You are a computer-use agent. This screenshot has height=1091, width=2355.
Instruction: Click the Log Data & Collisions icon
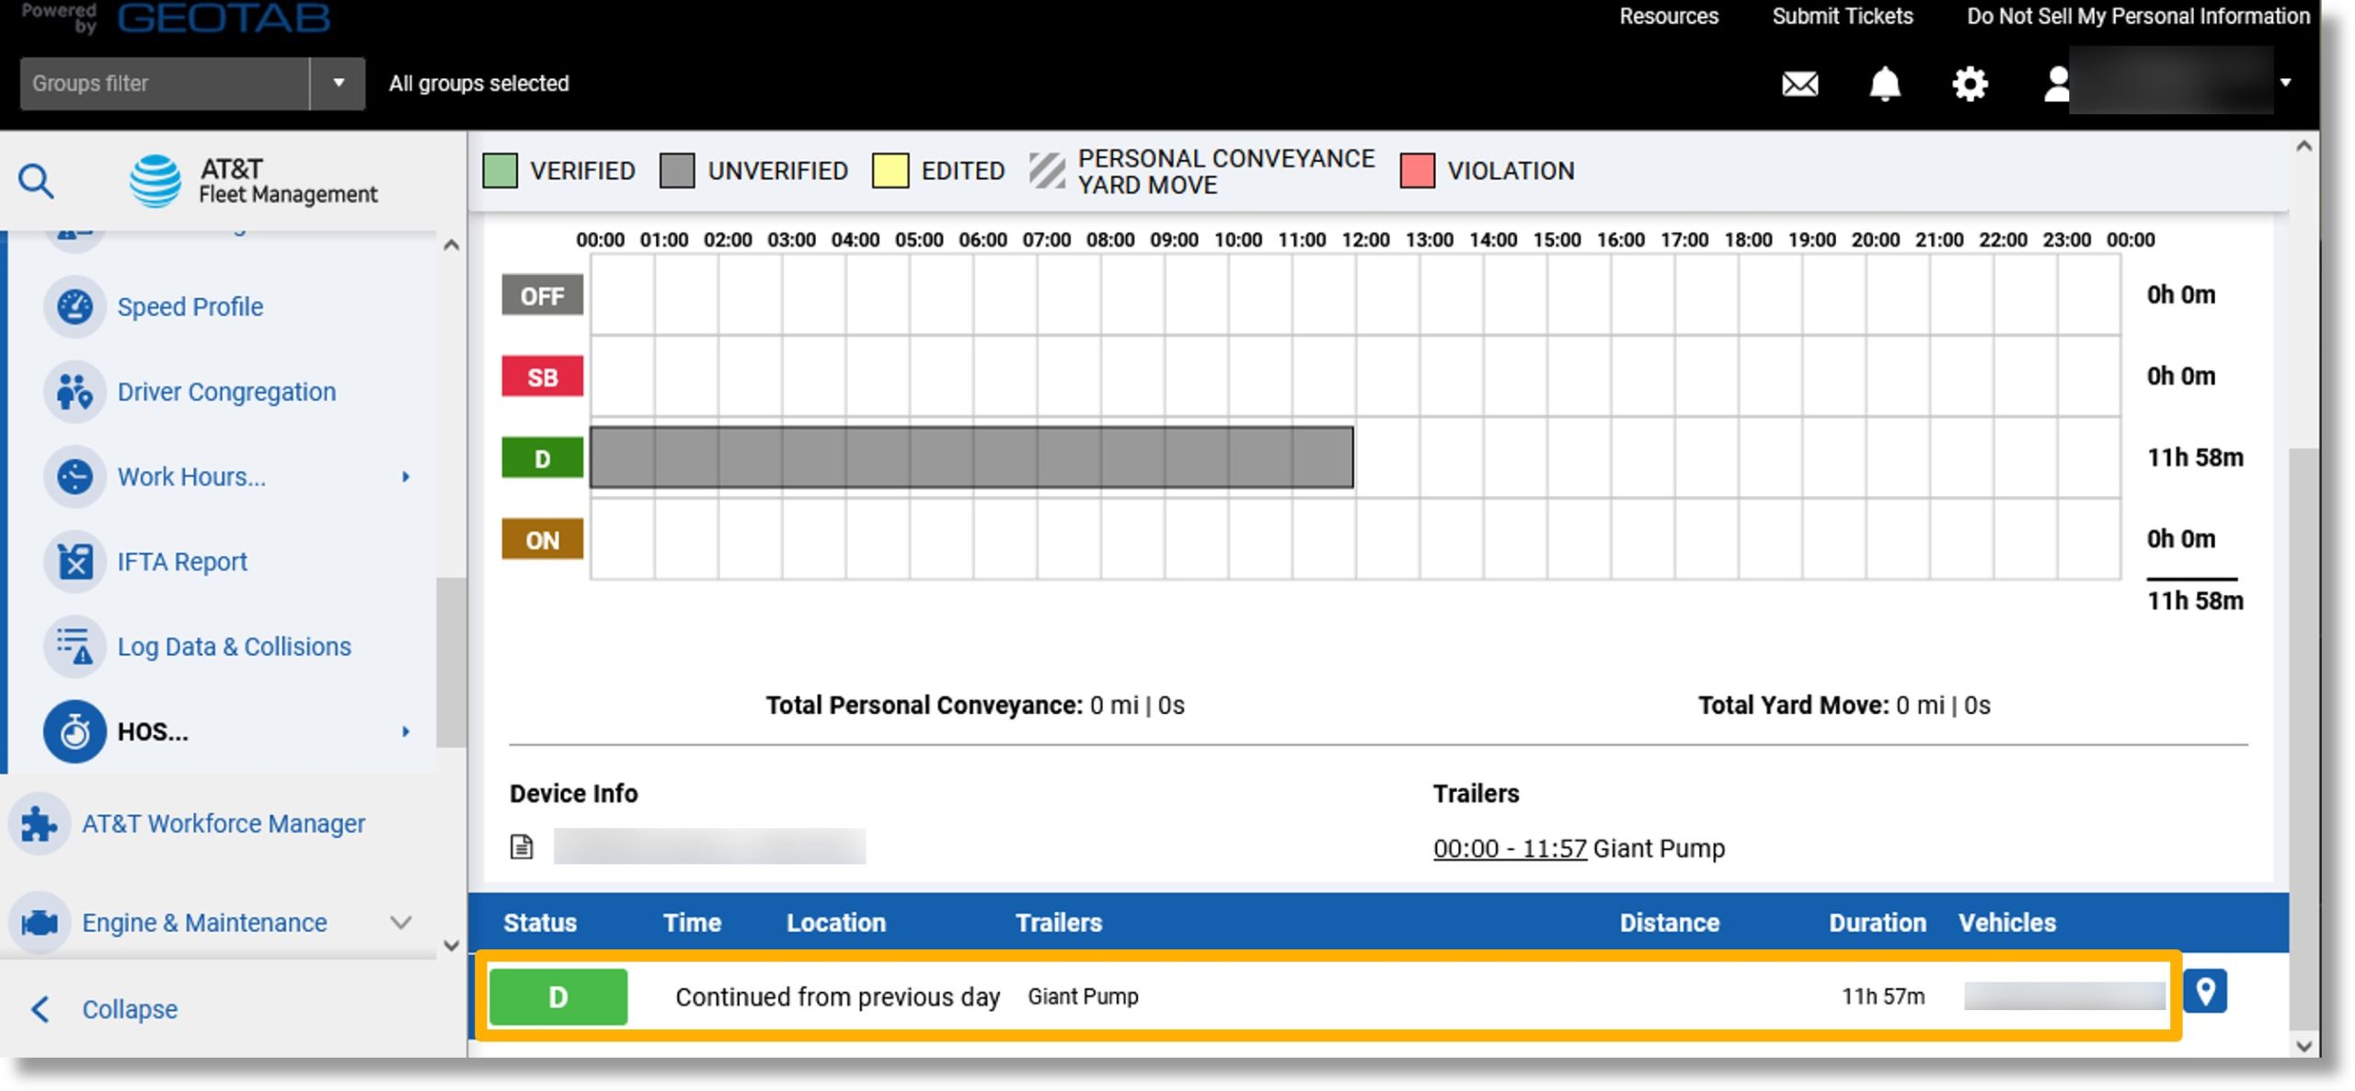[75, 646]
